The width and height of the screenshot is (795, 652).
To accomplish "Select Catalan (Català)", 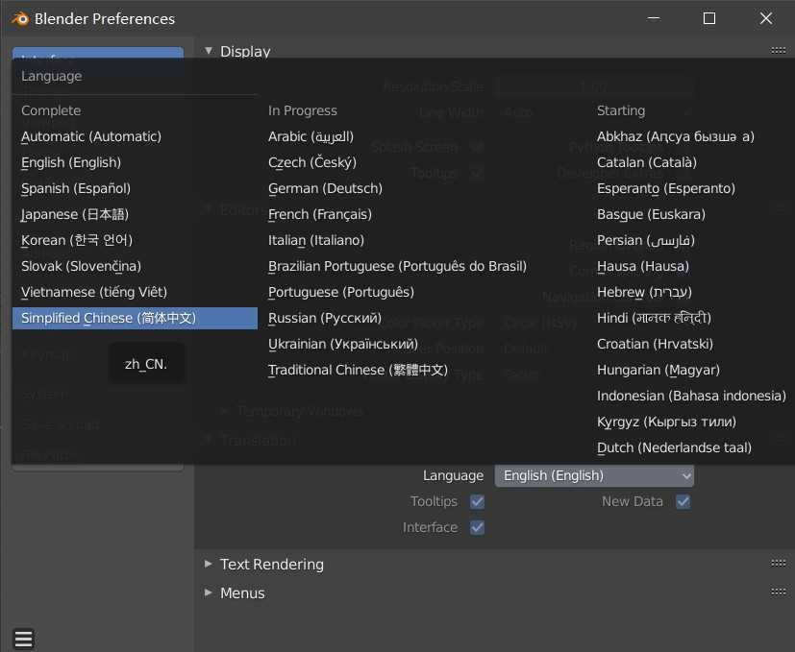I will click(x=646, y=162).
